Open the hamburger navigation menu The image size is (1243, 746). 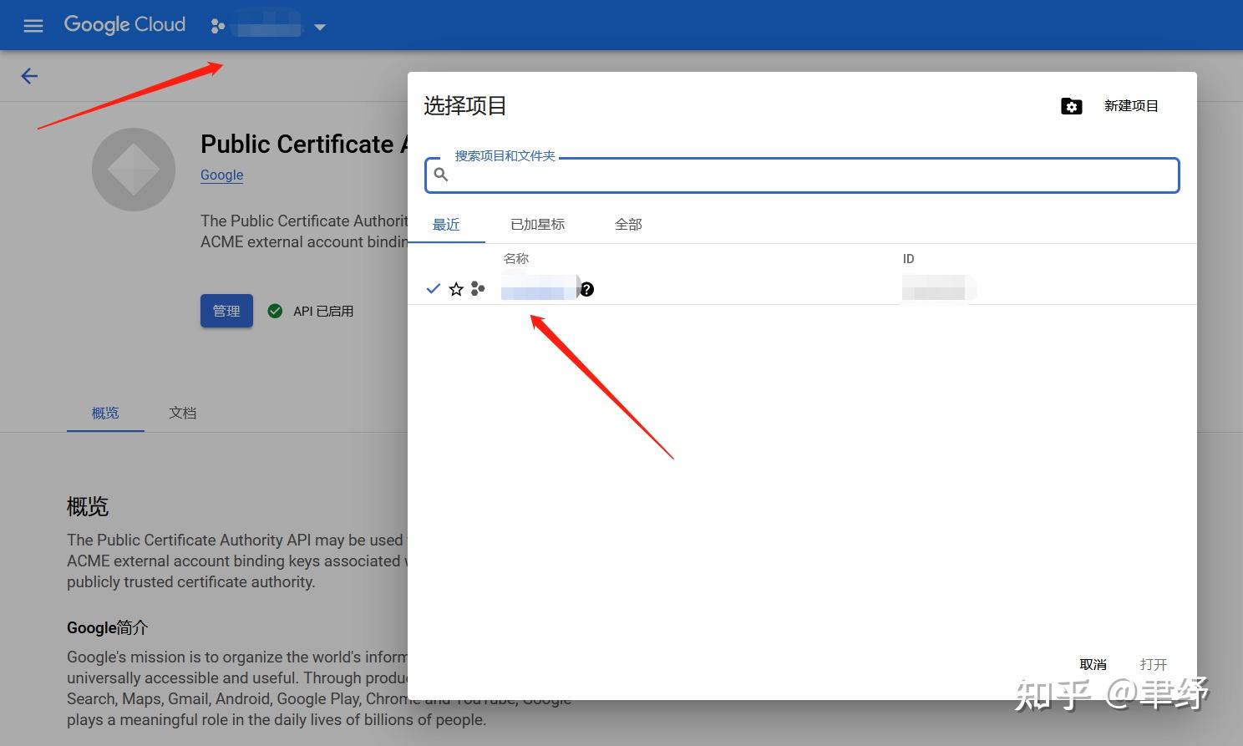click(x=33, y=26)
